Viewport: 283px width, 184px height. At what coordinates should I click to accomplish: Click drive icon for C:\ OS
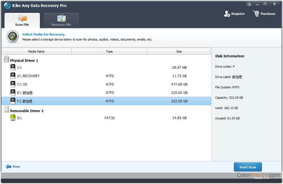[13, 84]
